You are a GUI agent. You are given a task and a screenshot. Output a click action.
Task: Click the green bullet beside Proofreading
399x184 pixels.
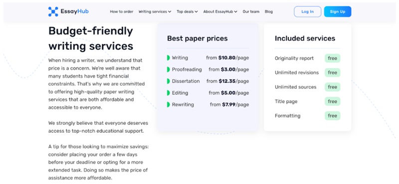point(168,69)
